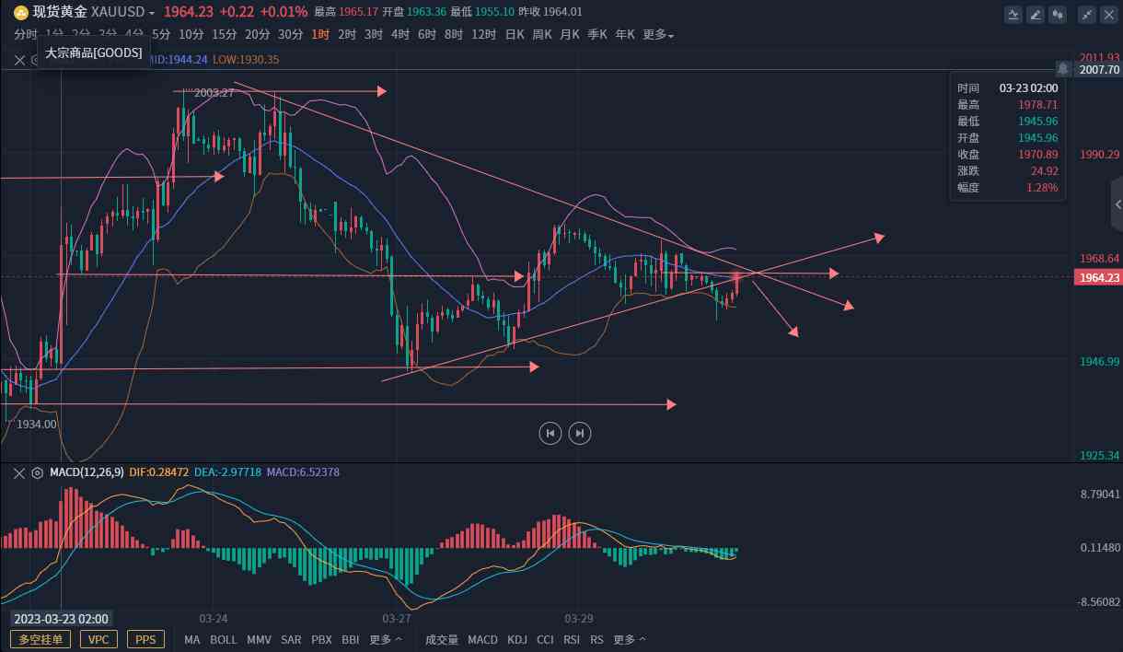1123x652 pixels.
Task: Switch to the 日K timeframe
Action: (x=515, y=35)
